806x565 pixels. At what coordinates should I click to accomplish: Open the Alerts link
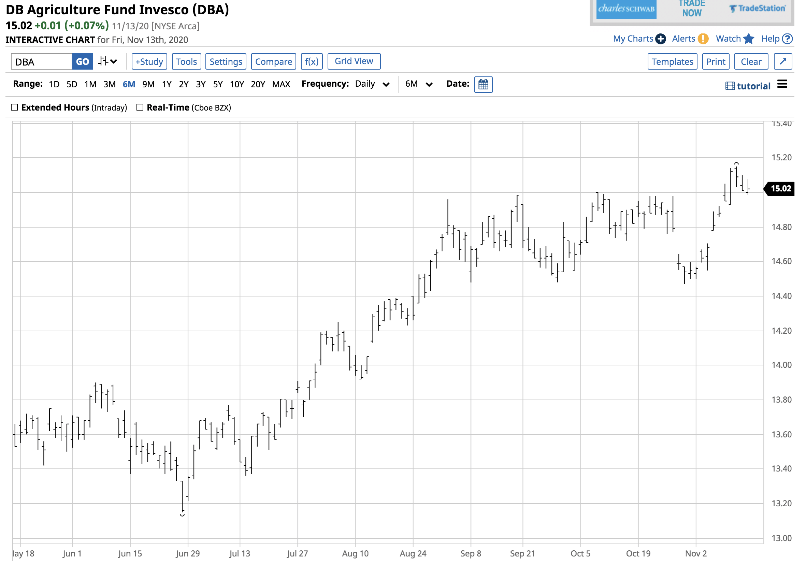pos(683,39)
